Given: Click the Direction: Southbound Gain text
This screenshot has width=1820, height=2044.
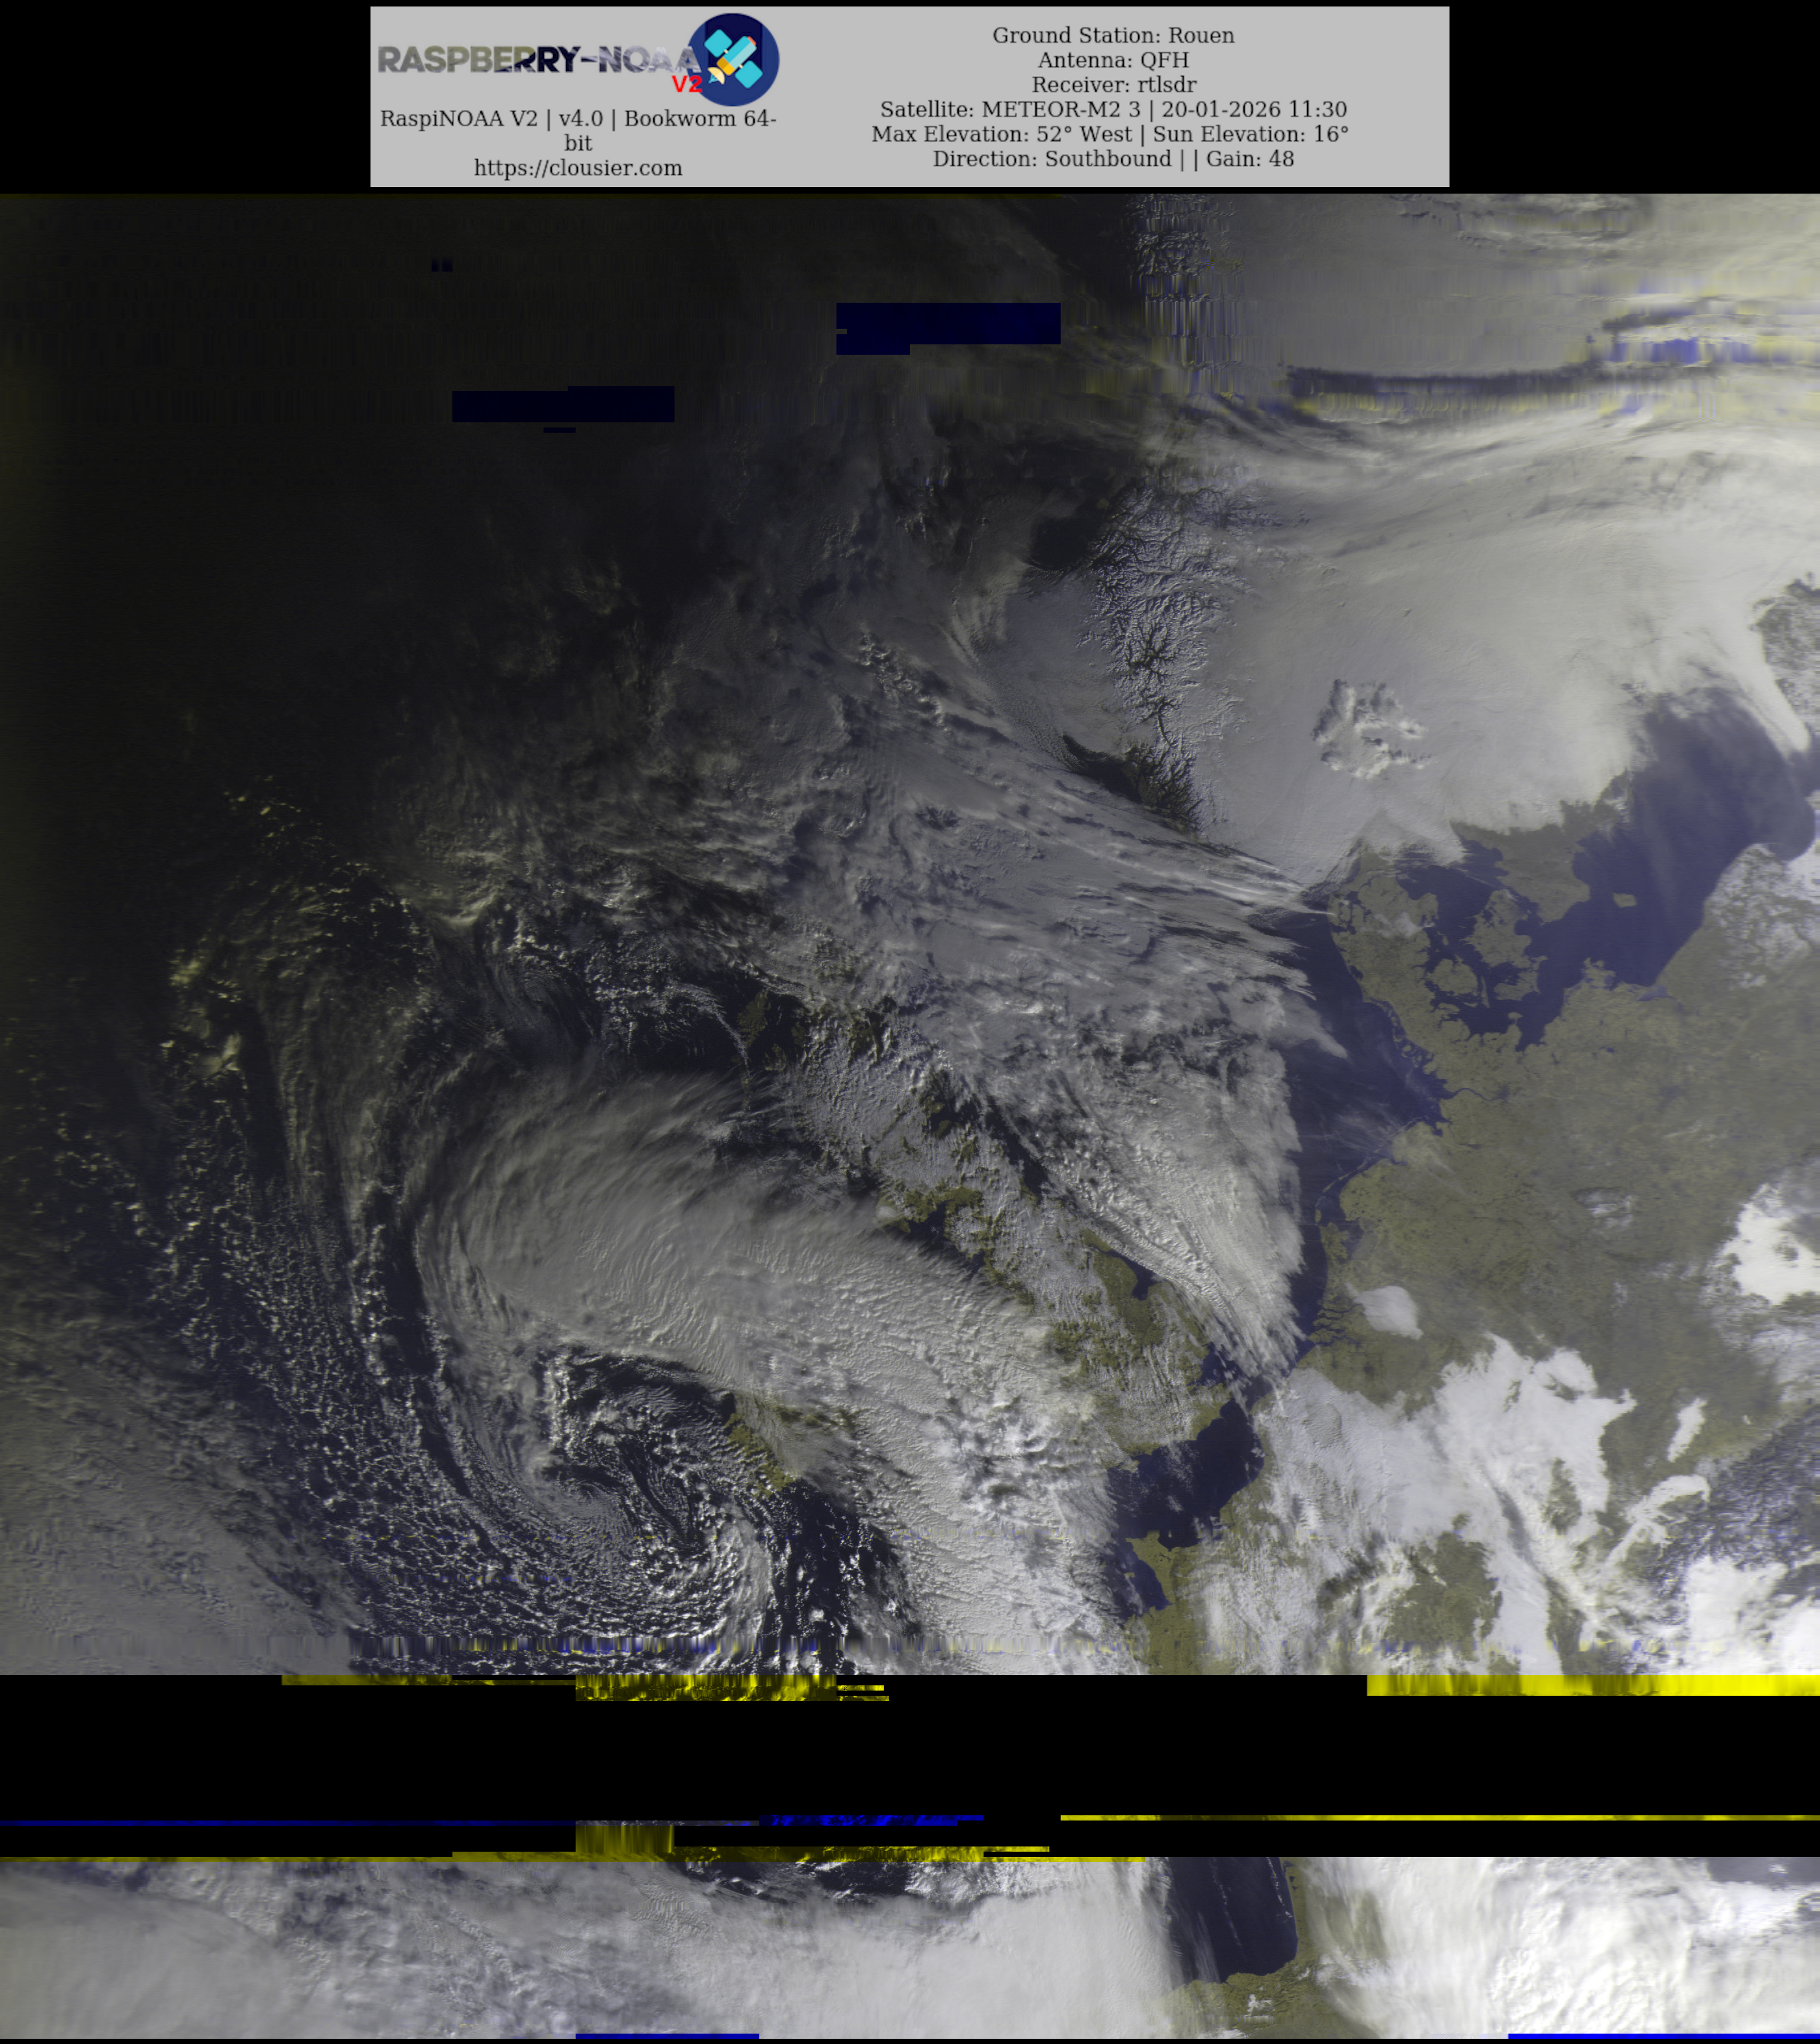Looking at the screenshot, I should [x=1113, y=159].
